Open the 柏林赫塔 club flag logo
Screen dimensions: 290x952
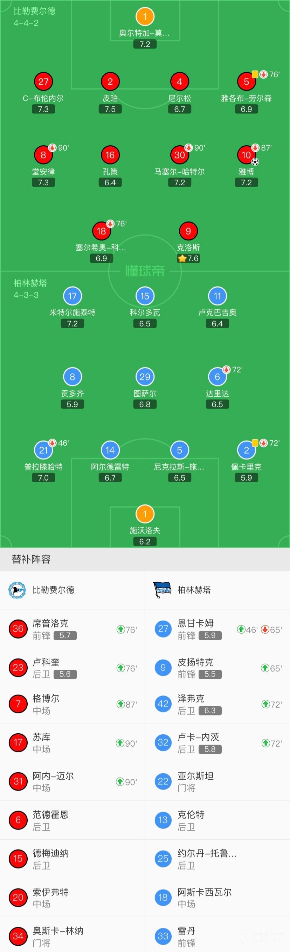(162, 590)
